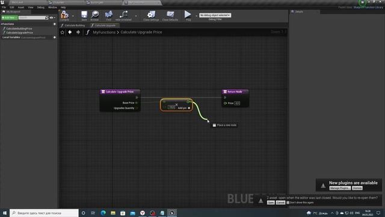Click the Manage Plugins button
The height and width of the screenshot is (217, 385).
[x=340, y=188]
